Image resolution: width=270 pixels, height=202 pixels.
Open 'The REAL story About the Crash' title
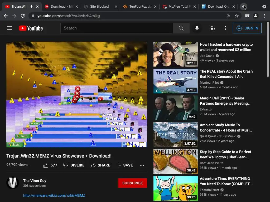click(x=226, y=74)
